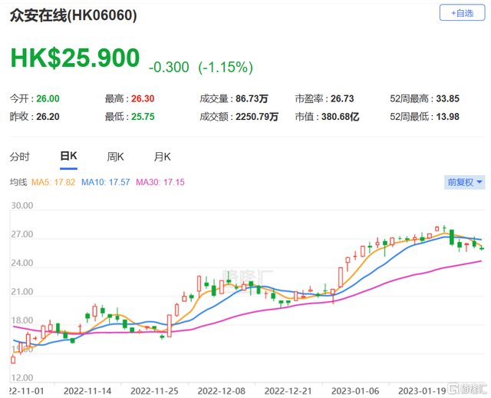491x398 pixels.
Task: Select the 日K chart tab
Action: 68,156
